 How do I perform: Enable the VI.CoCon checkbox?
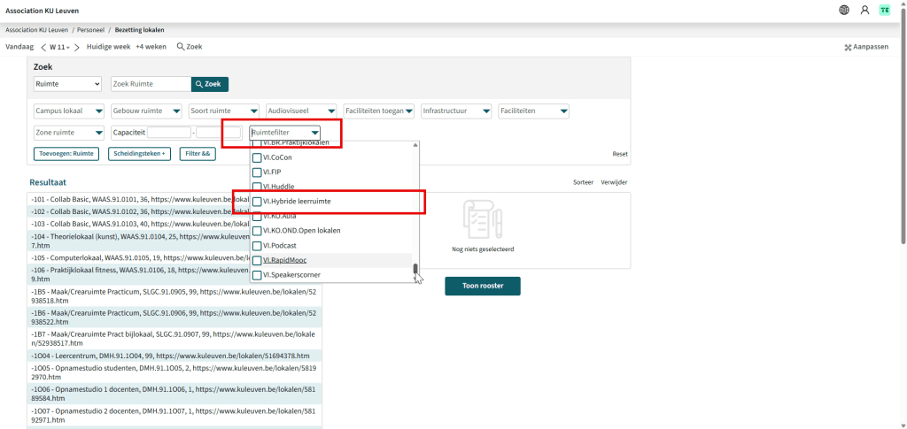[257, 157]
